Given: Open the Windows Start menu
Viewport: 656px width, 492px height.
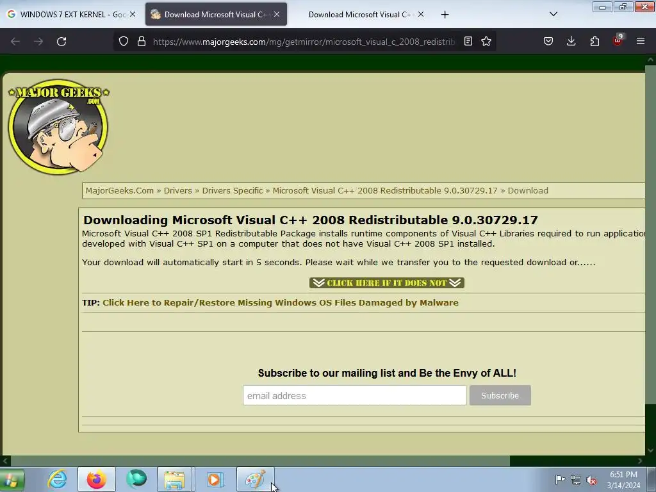Looking at the screenshot, I should pyautogui.click(x=12, y=479).
